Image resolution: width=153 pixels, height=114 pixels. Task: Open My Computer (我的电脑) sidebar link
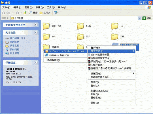[14, 49]
